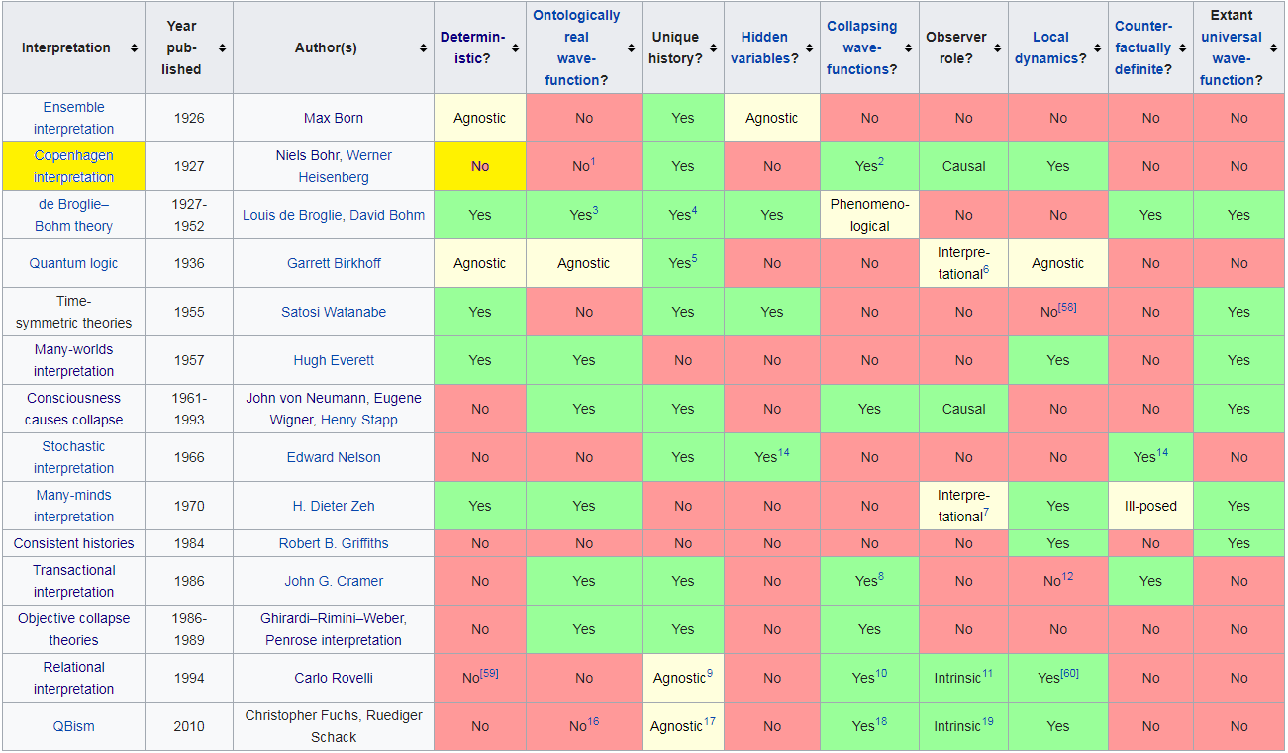Open Carlo Rovelli author link

(334, 678)
